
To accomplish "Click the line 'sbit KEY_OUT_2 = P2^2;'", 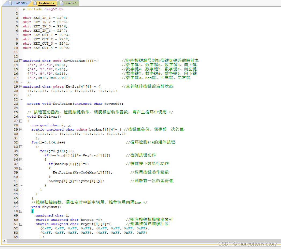I will pos(46,39).
